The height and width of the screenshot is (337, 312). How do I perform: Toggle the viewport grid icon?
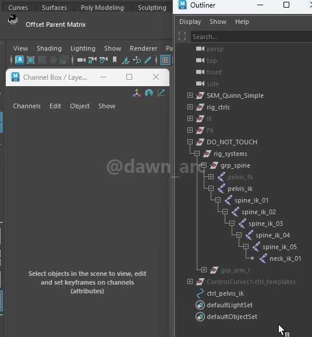pos(165,60)
